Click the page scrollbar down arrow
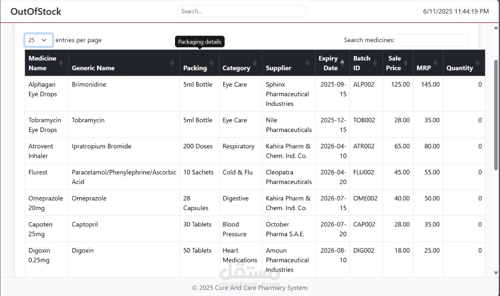The width and height of the screenshot is (500, 296). point(496,273)
